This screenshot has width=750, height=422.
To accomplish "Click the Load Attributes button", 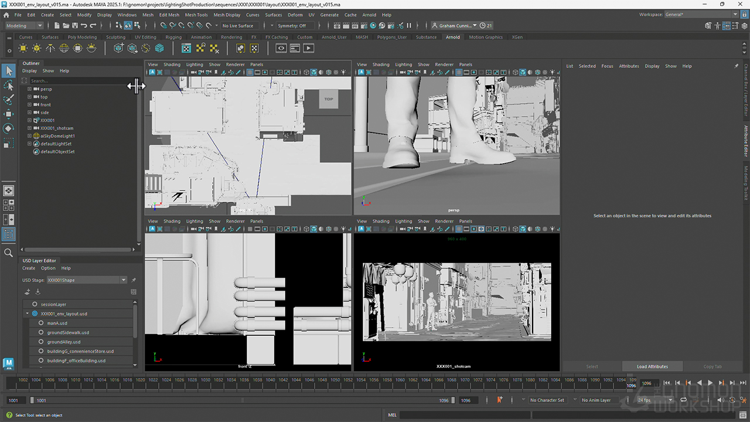I will [652, 366].
